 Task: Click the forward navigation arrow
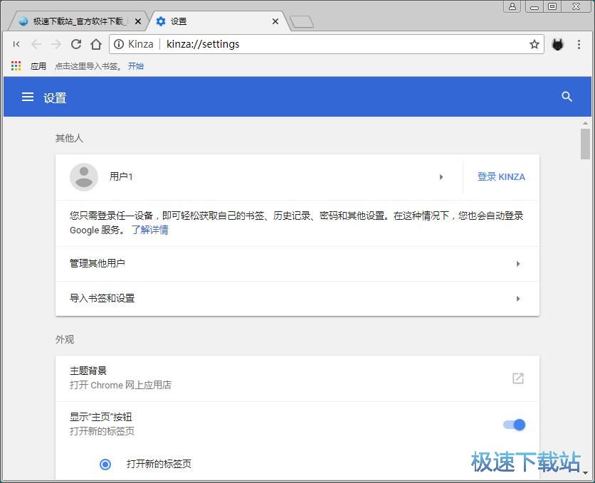click(x=56, y=44)
